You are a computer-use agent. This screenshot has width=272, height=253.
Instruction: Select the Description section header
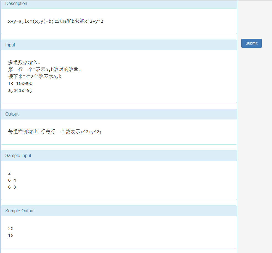point(16,3)
